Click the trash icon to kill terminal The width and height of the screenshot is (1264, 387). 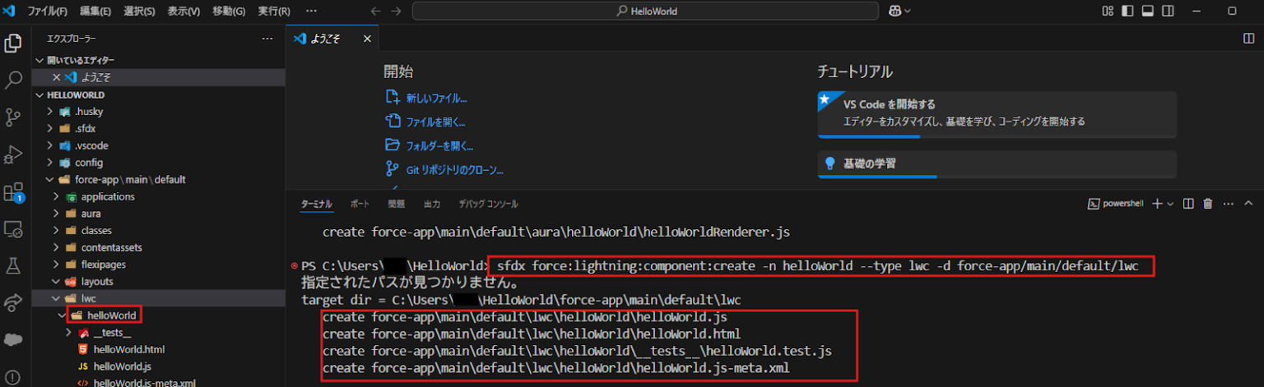tap(1208, 204)
